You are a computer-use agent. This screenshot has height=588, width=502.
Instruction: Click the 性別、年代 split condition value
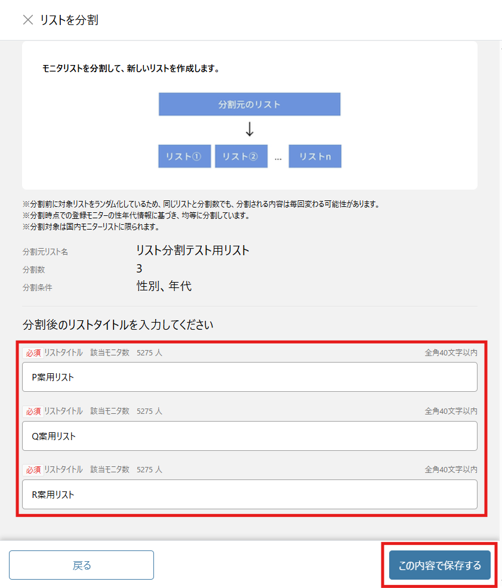coord(164,286)
